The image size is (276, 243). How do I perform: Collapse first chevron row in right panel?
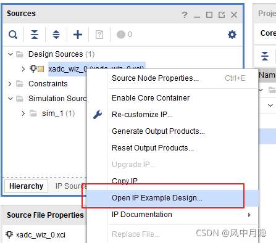click(261, 90)
